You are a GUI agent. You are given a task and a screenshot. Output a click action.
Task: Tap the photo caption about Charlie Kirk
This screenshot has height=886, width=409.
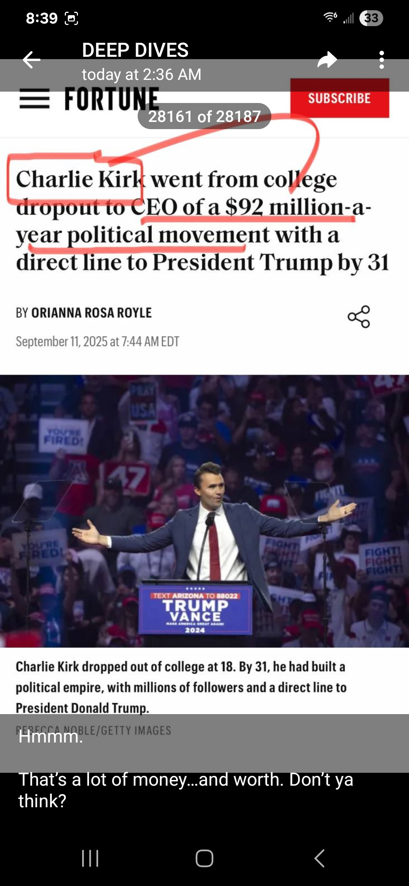point(181,687)
